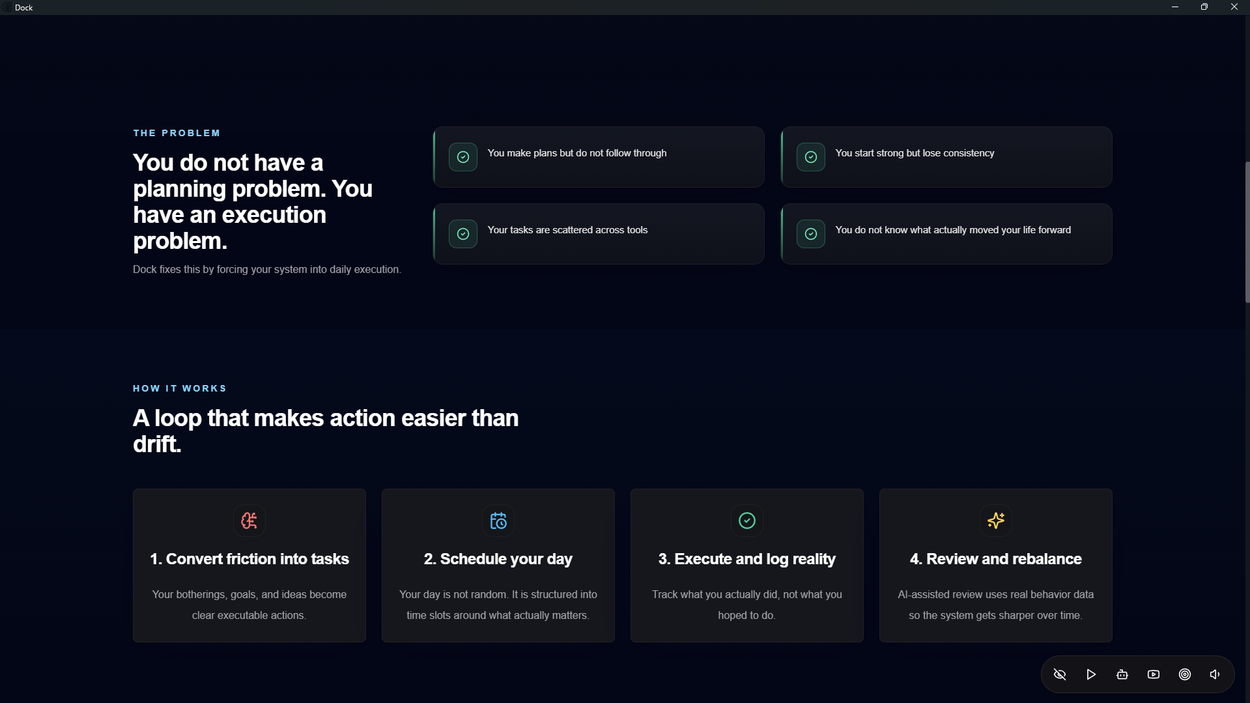The image size is (1250, 703).
Task: Click the brain icon above Convert friction
Action: click(x=249, y=521)
